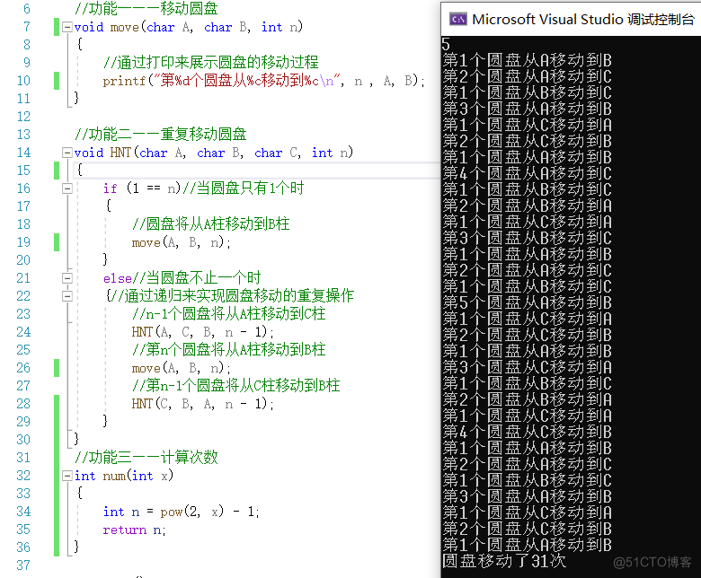Click line number 19 in the gutter
This screenshot has height=578, width=701.
pyautogui.click(x=23, y=242)
